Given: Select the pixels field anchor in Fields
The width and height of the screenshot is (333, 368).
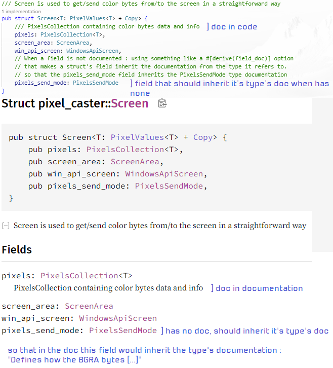Looking at the screenshot, I should pyautogui.click(x=16, y=276).
